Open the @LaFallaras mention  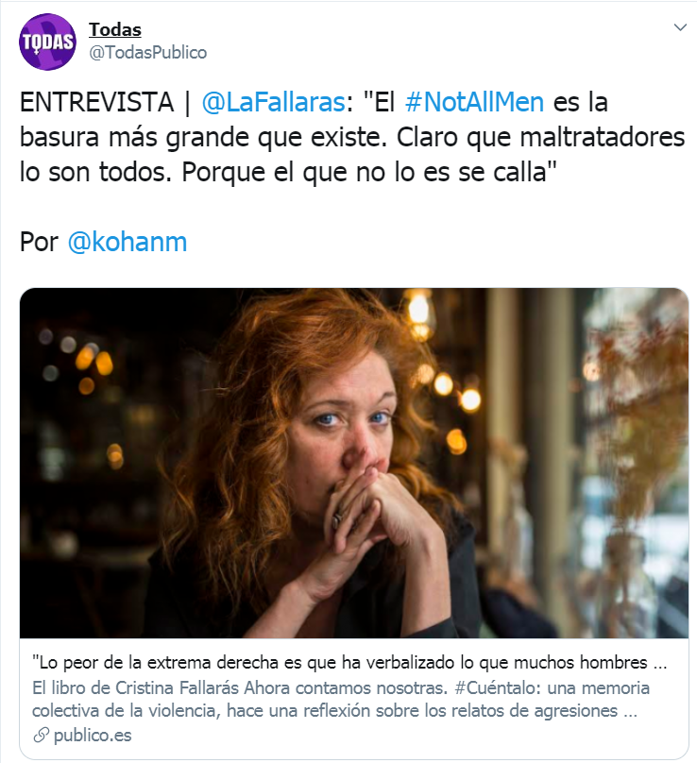click(273, 103)
